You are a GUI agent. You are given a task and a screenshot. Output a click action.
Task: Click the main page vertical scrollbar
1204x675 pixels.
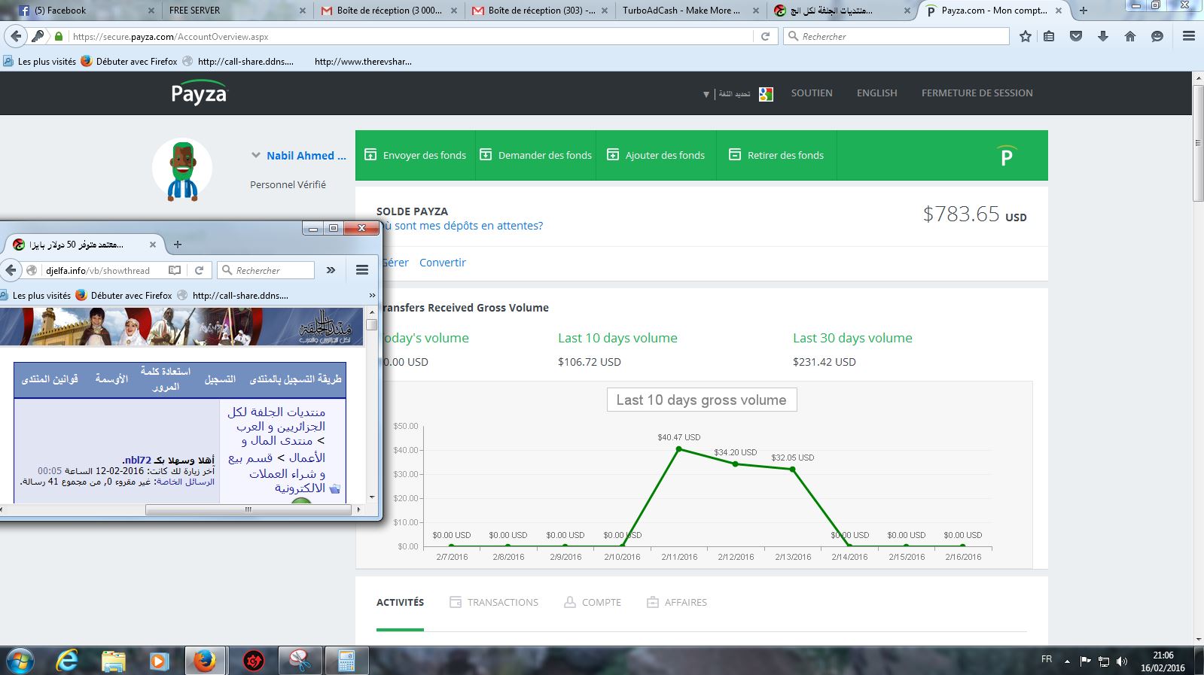point(1198,143)
